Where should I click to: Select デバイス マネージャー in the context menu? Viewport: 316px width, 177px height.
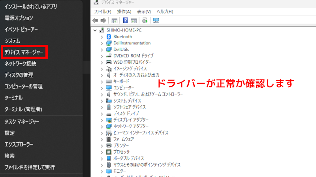point(24,52)
